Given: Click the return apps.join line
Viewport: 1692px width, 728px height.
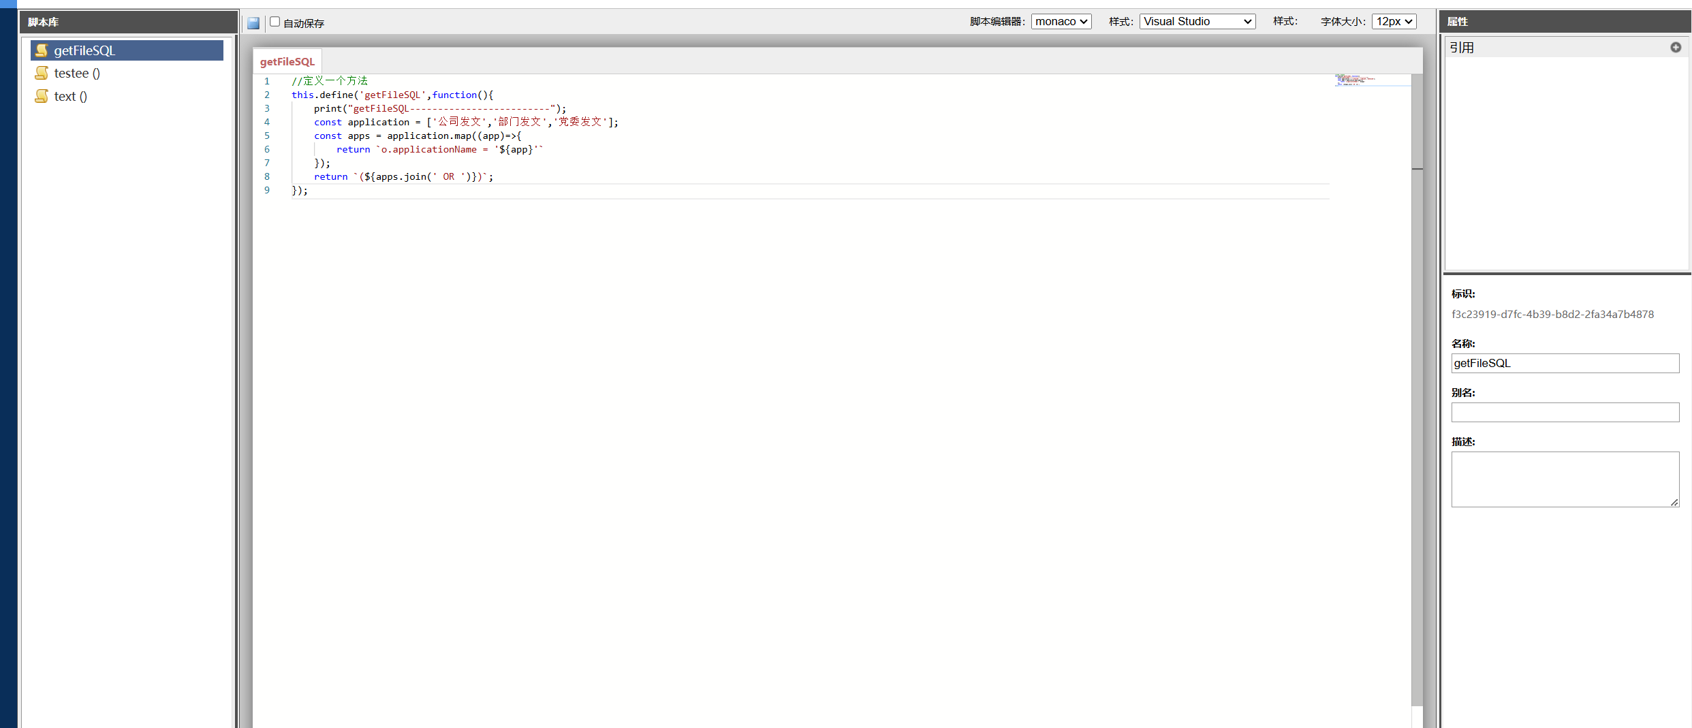Looking at the screenshot, I should pyautogui.click(x=404, y=176).
